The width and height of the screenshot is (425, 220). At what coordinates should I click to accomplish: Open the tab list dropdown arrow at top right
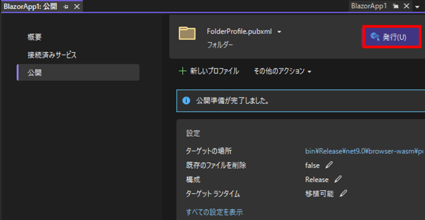417,7
